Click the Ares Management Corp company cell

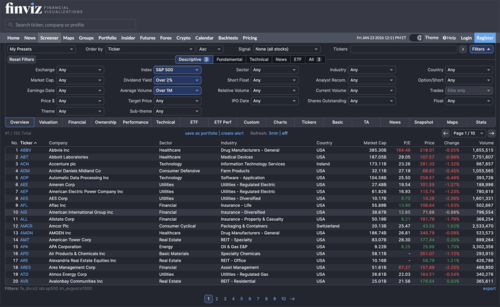pos(71,267)
